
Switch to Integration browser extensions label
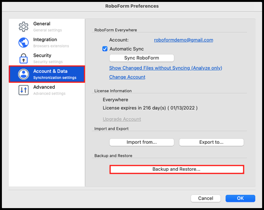[45, 40]
